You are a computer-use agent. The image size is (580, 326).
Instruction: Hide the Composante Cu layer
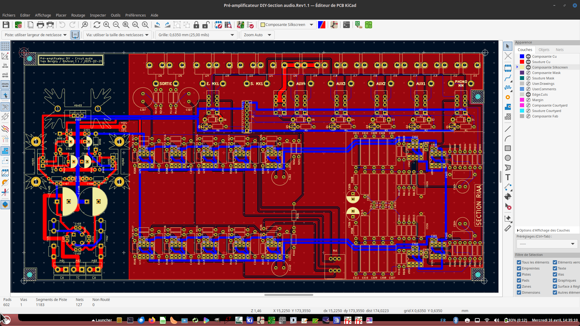click(x=528, y=56)
